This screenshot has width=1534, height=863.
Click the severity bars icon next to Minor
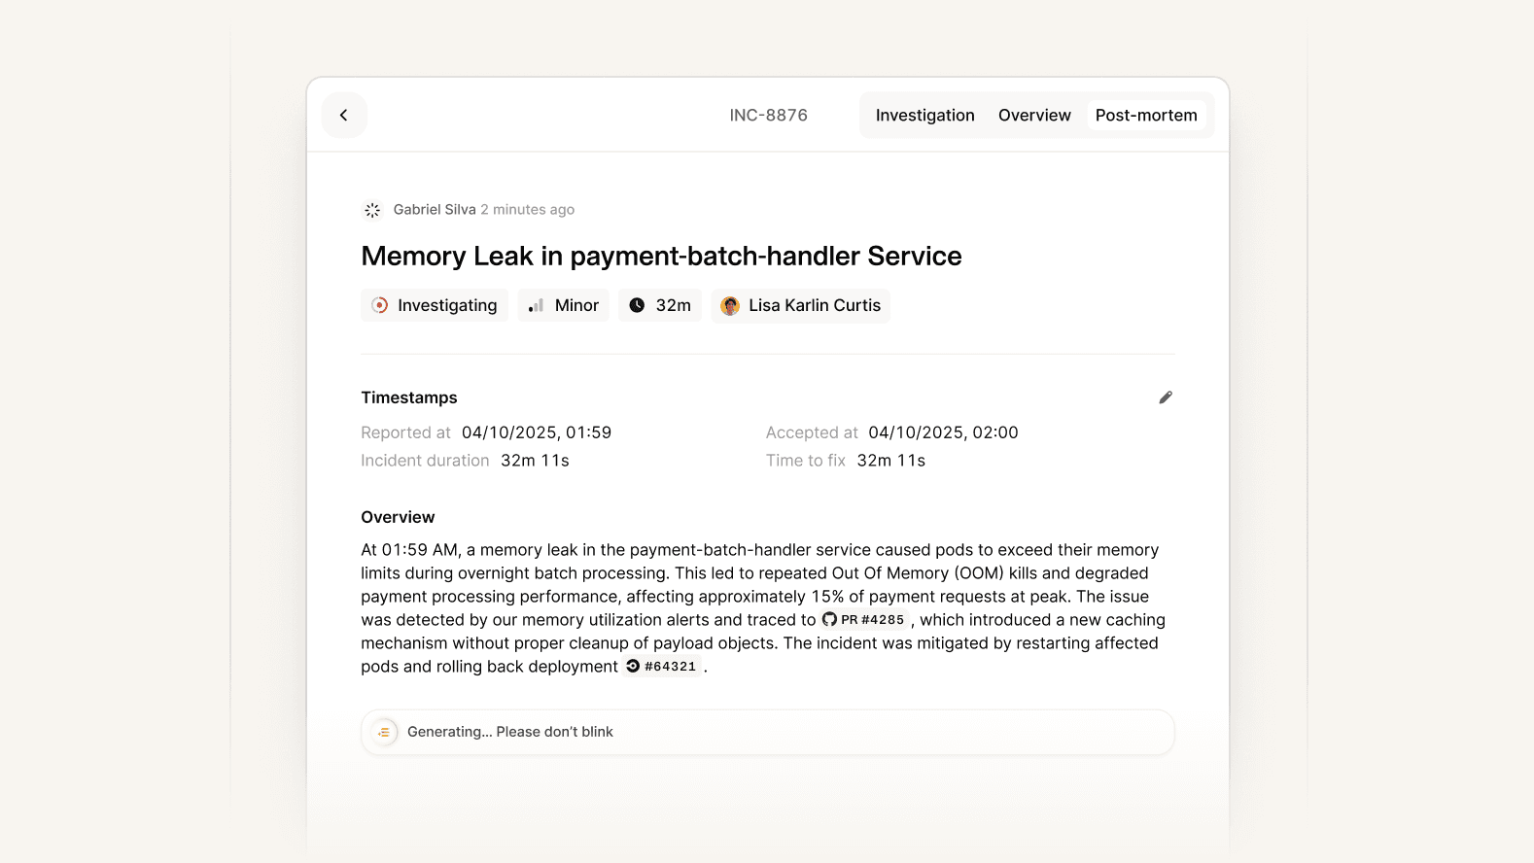tap(536, 305)
